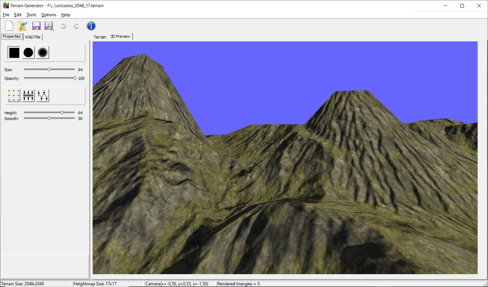Save the terrain with floppy disk icon
This screenshot has height=287, width=488.
pos(36,26)
